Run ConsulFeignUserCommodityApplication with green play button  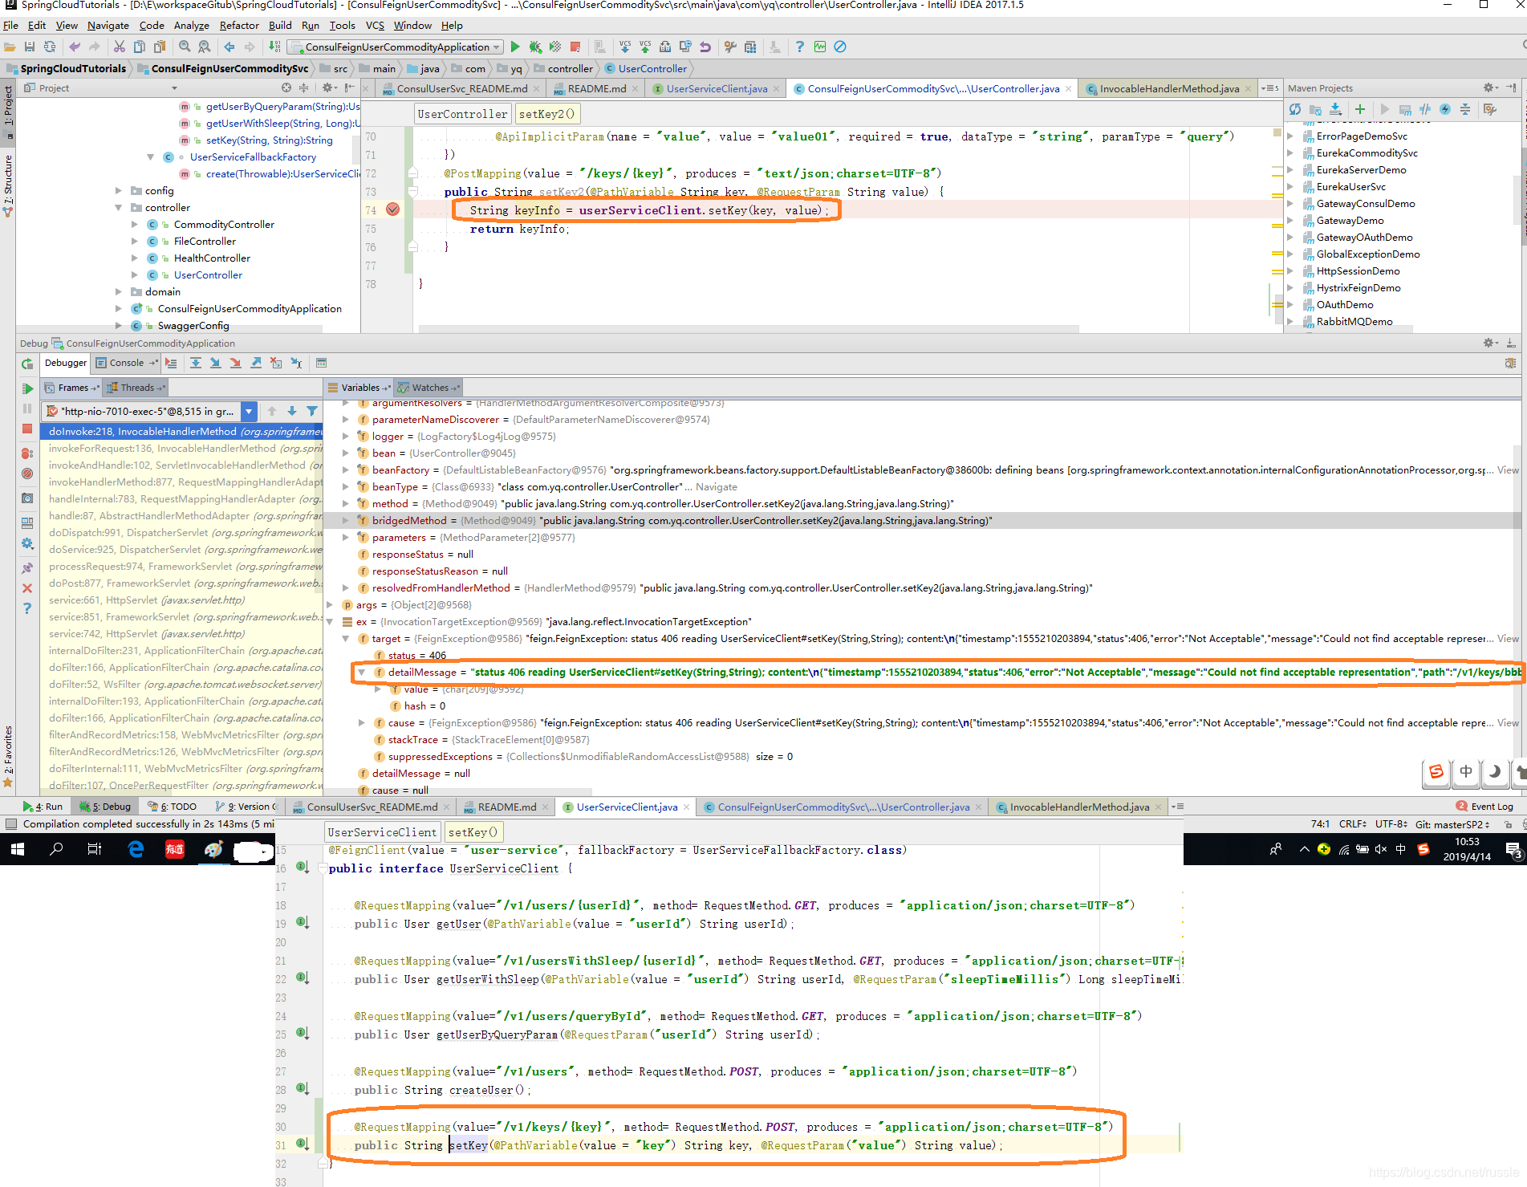pyautogui.click(x=515, y=47)
